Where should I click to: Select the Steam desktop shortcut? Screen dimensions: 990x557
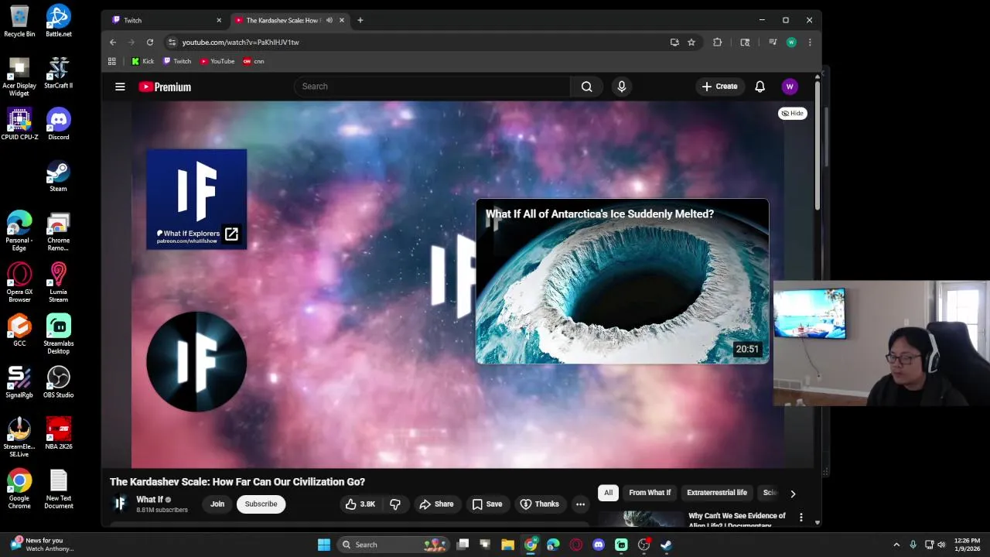59,176
